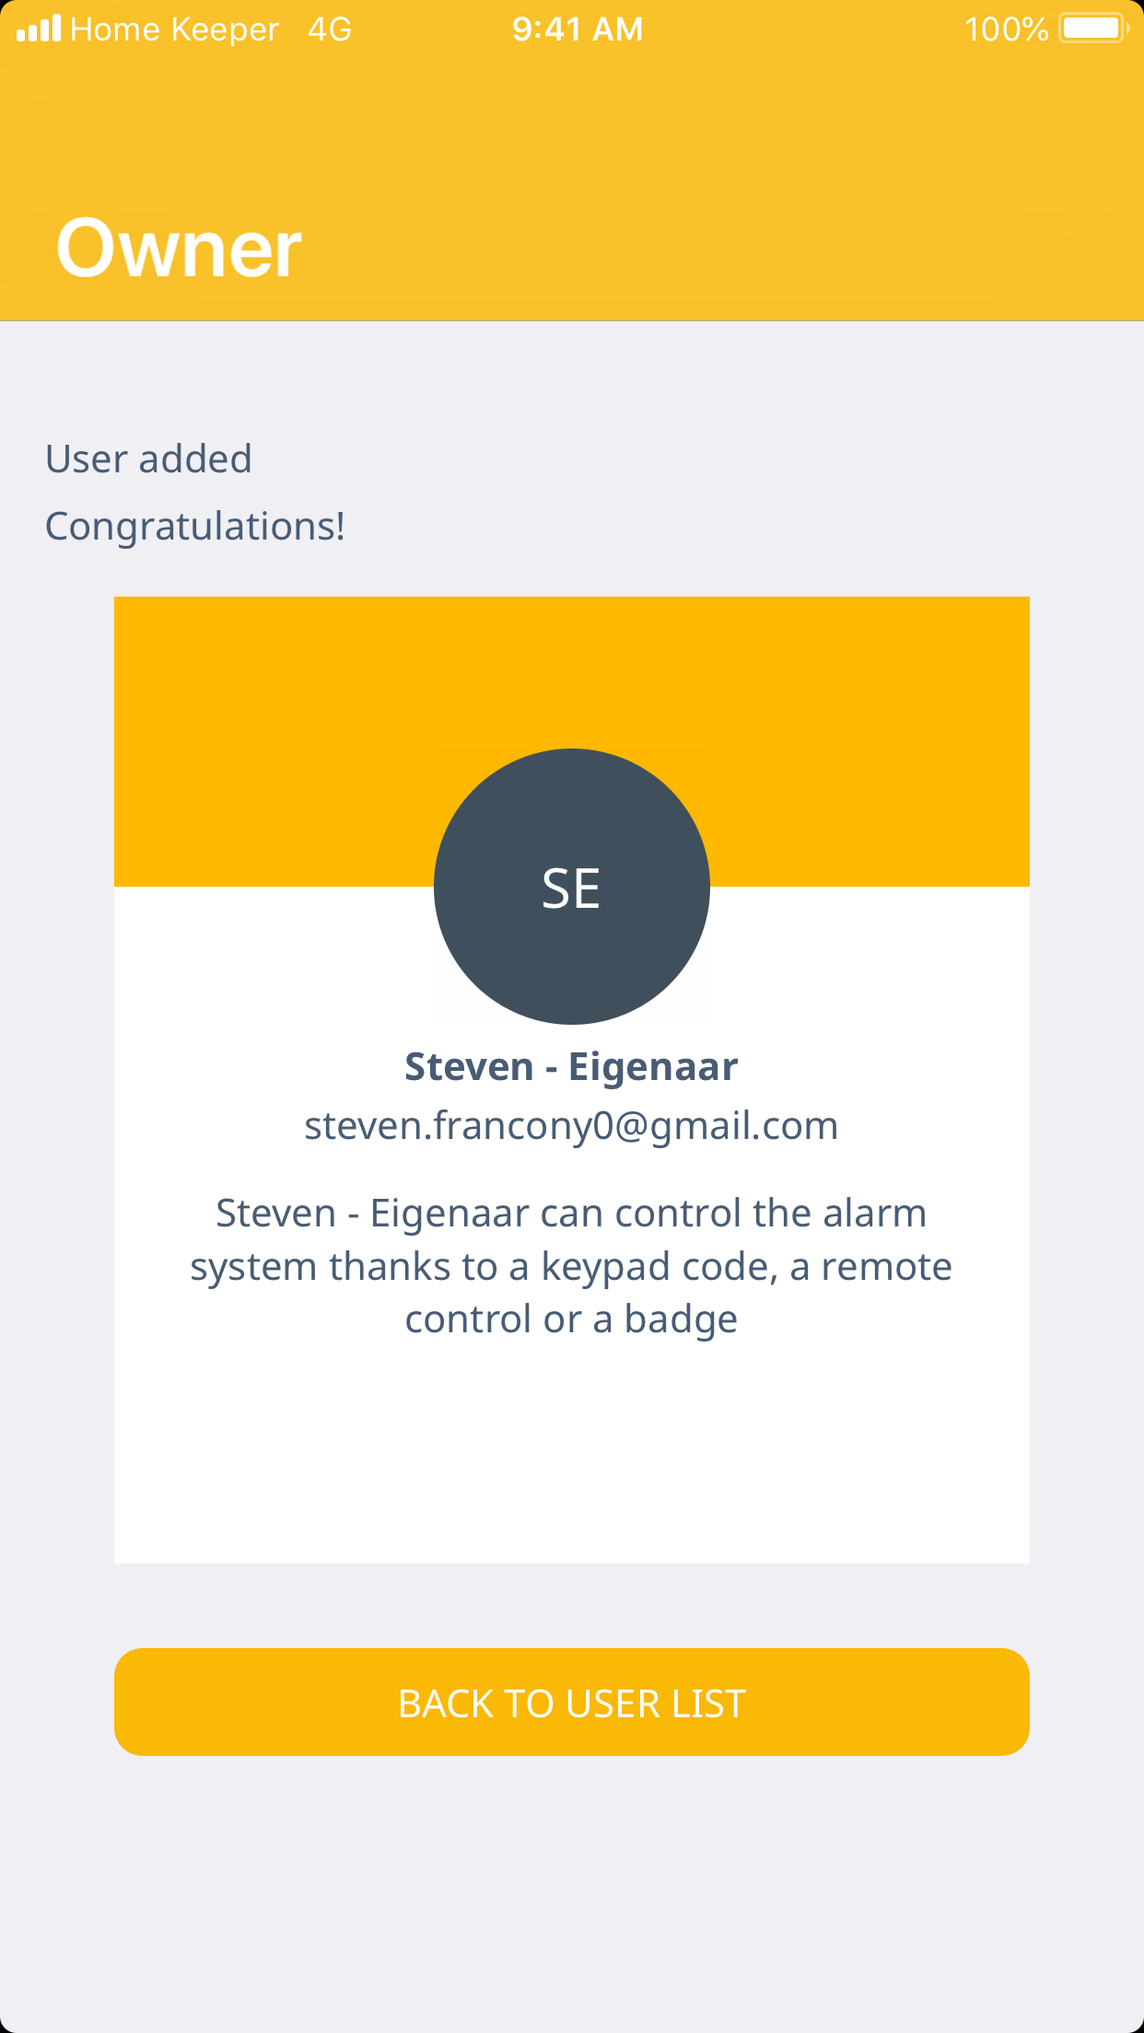1144x2033 pixels.
Task: Tap the 9:41 AM clock
Action: (x=578, y=29)
